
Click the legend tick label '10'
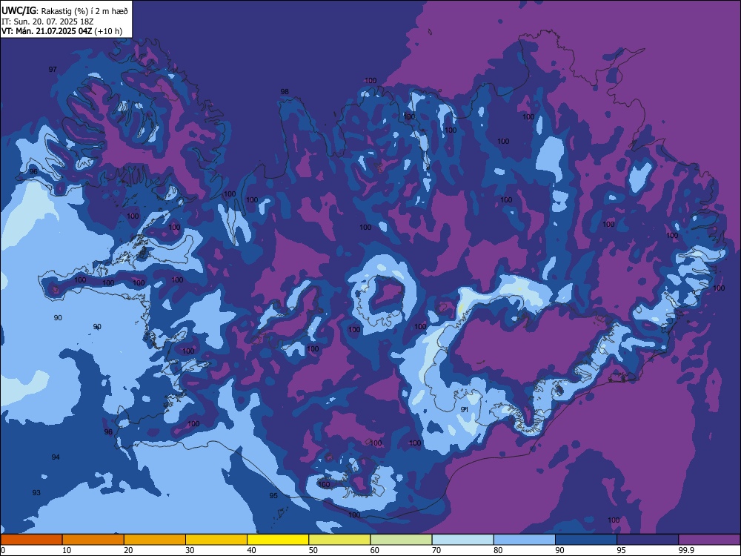67,550
